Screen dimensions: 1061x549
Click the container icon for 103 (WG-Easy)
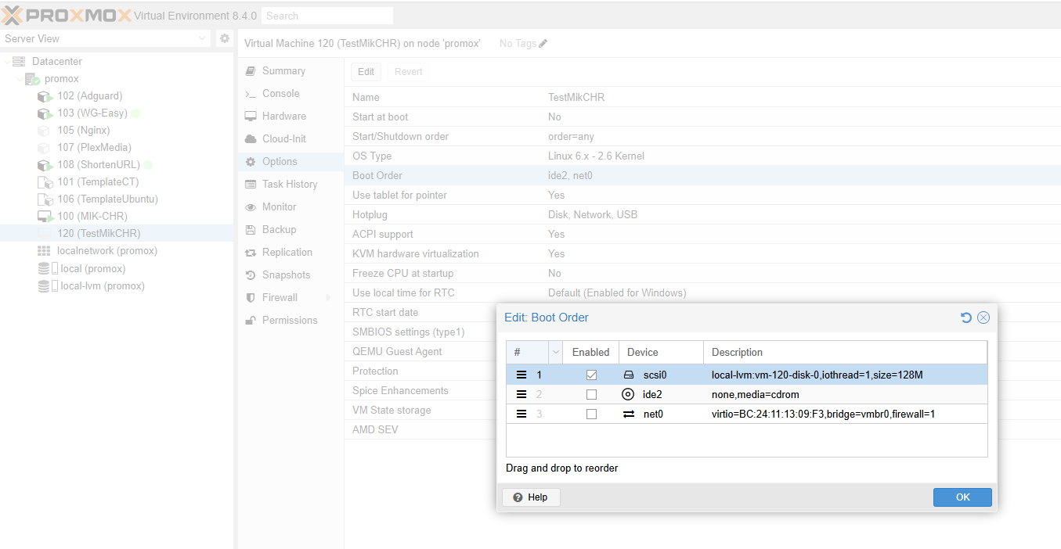[45, 113]
